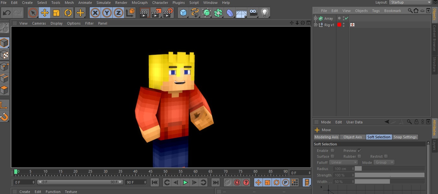Image resolution: width=438 pixels, height=194 pixels.
Task: Select the Scale tool
Action: (x=56, y=13)
